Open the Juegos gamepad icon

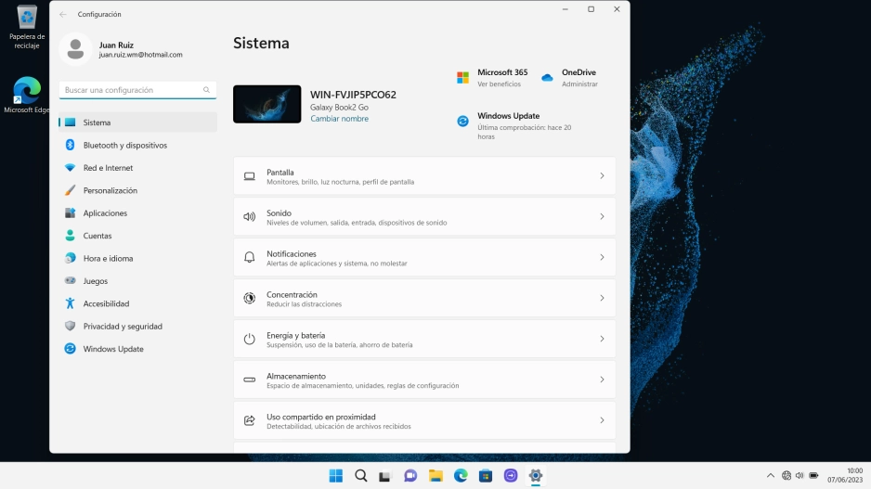point(70,281)
